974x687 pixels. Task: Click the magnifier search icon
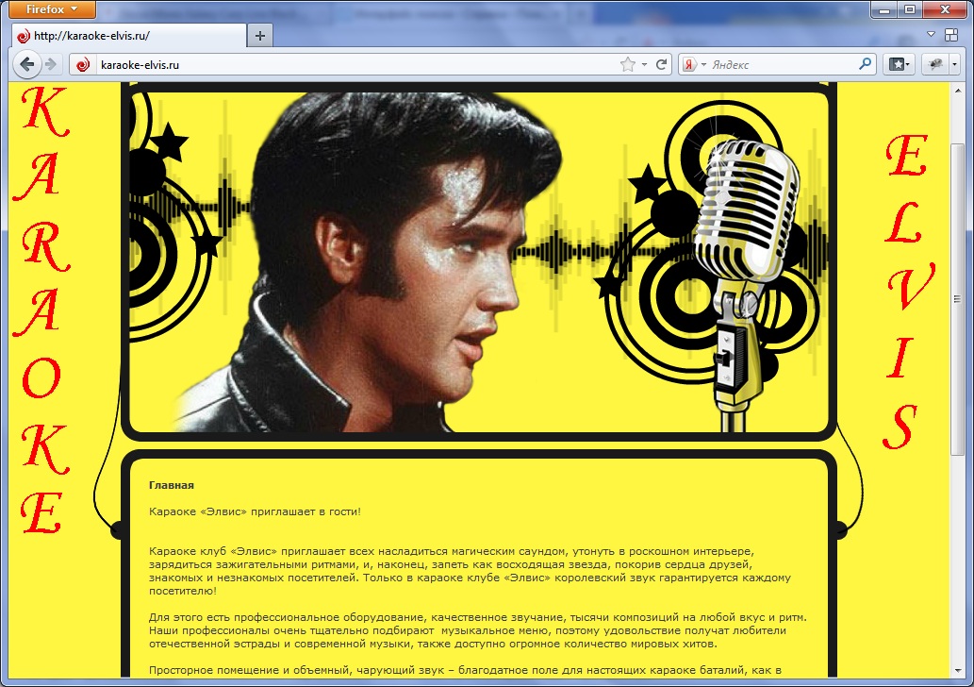pyautogui.click(x=866, y=64)
